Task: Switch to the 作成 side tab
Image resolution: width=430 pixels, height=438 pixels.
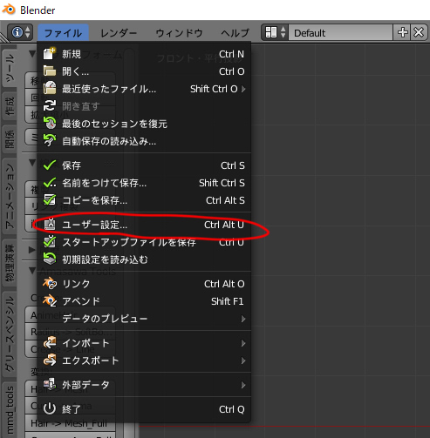Action: pyautogui.click(x=10, y=105)
